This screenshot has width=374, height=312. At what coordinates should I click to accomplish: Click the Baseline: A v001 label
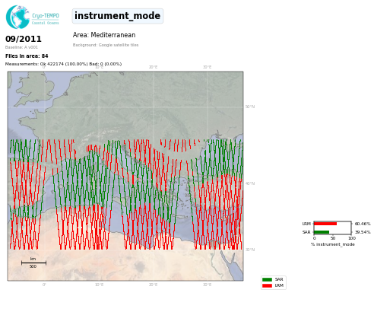click(21, 47)
